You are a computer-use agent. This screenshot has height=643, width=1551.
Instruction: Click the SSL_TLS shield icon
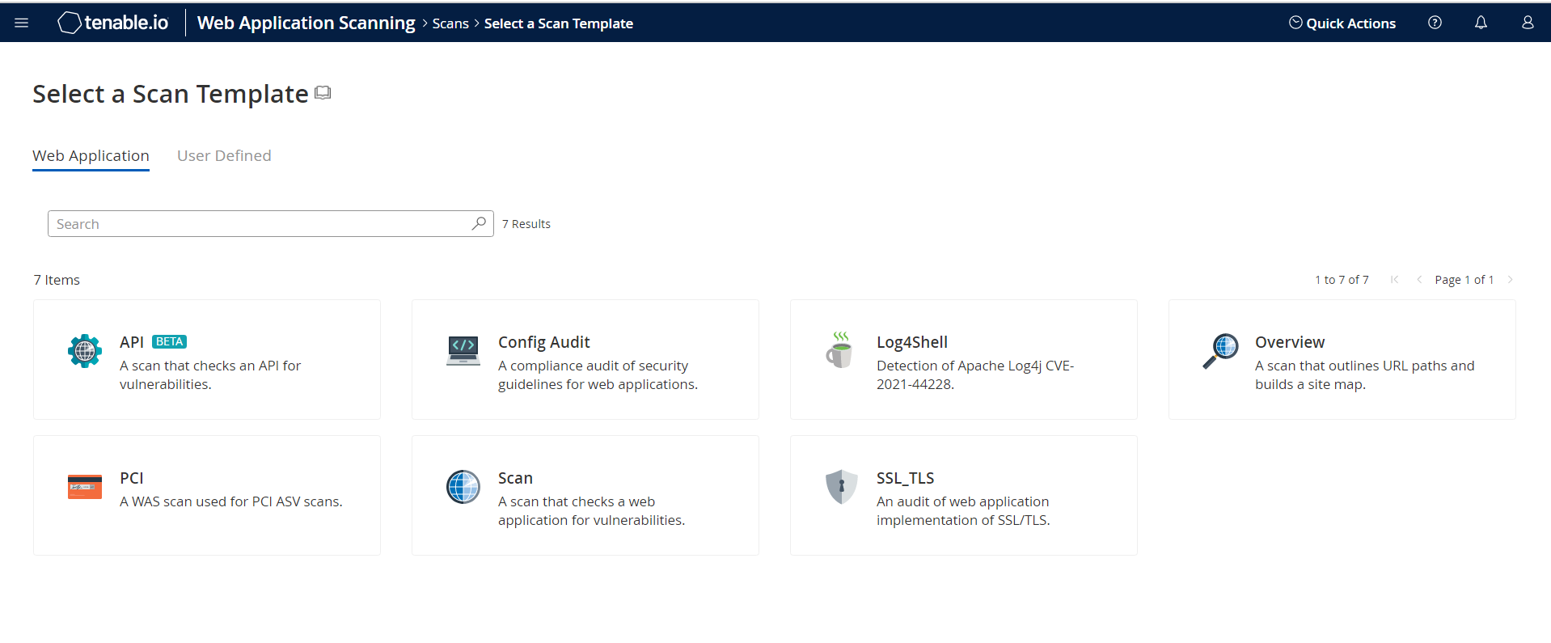tap(842, 487)
